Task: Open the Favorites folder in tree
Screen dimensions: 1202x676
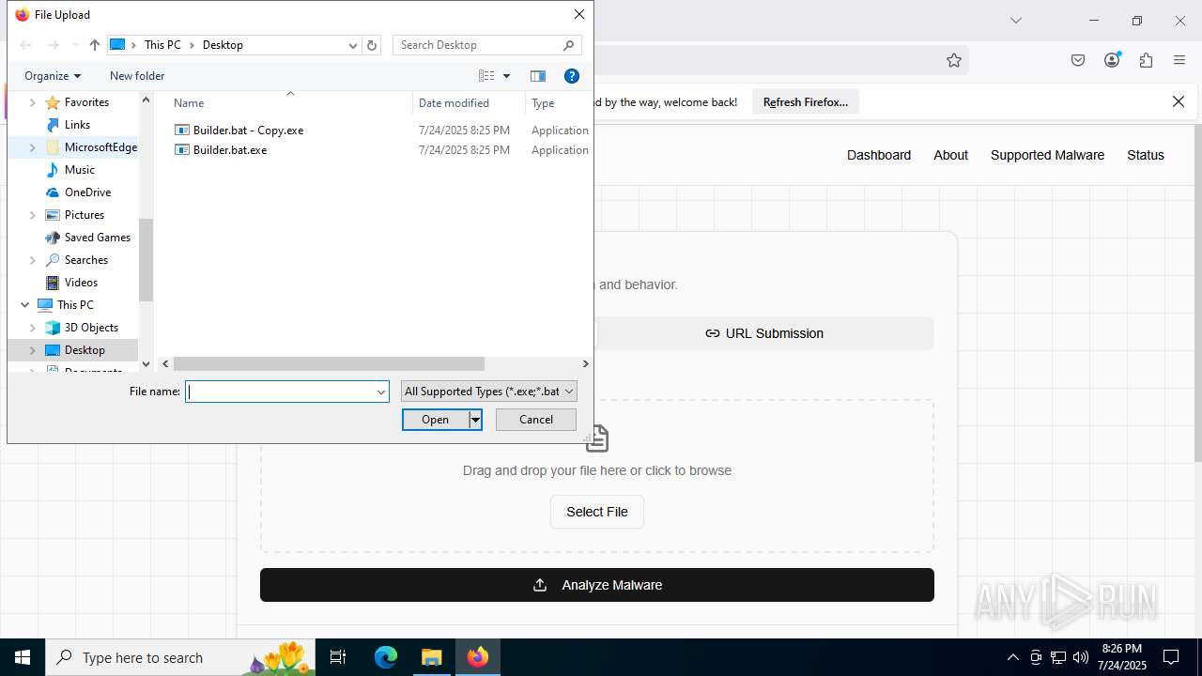Action: point(86,102)
